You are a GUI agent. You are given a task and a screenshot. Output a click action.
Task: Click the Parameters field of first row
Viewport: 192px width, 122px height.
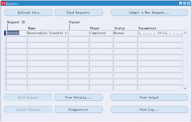[160, 33]
